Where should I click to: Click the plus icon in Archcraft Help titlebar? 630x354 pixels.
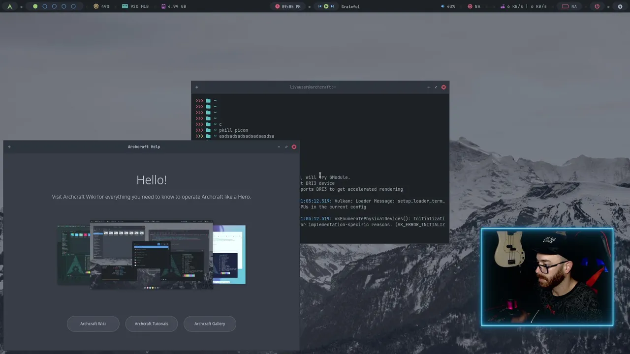pos(9,147)
